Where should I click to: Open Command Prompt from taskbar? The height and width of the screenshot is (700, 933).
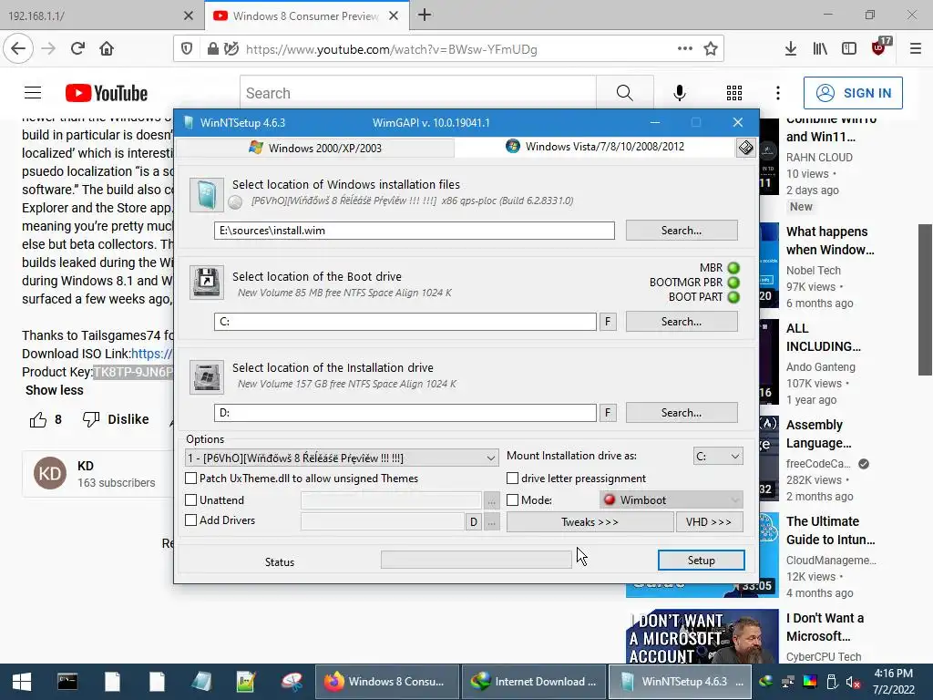67,682
